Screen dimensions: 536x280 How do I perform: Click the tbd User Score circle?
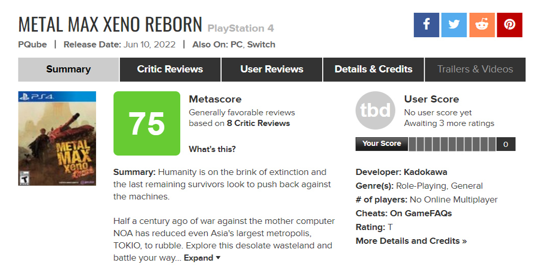point(375,111)
